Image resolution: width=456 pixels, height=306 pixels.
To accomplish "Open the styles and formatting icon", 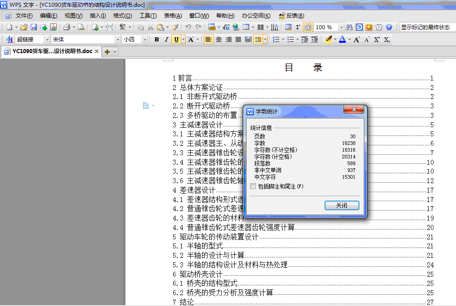I will click(9, 40).
